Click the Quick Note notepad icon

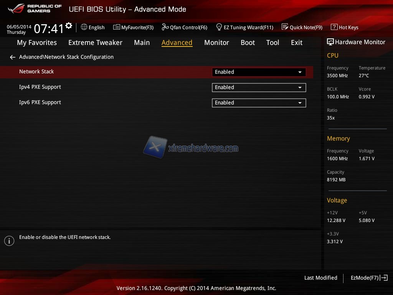285,27
